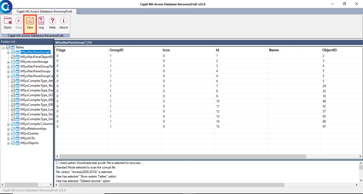Click the Save toolbar icon

(x=30, y=21)
